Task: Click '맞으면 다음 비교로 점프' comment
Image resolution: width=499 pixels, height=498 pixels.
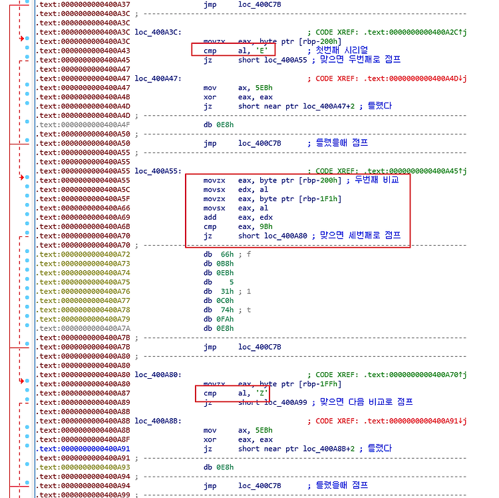Action: (366, 401)
